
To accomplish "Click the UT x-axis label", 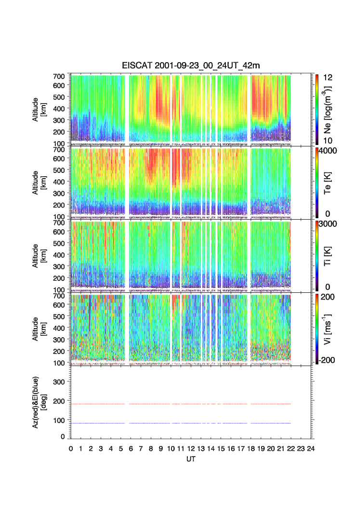I will pyautogui.click(x=191, y=459).
